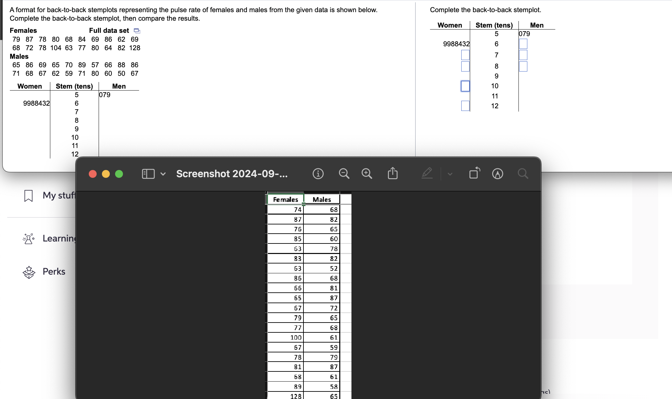Image resolution: width=672 pixels, height=399 pixels.
Task: Select the Females header cell
Action: (285, 199)
